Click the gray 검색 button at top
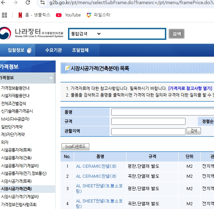Image resolution: width=214 pixels, height=209 pixels. (177, 34)
